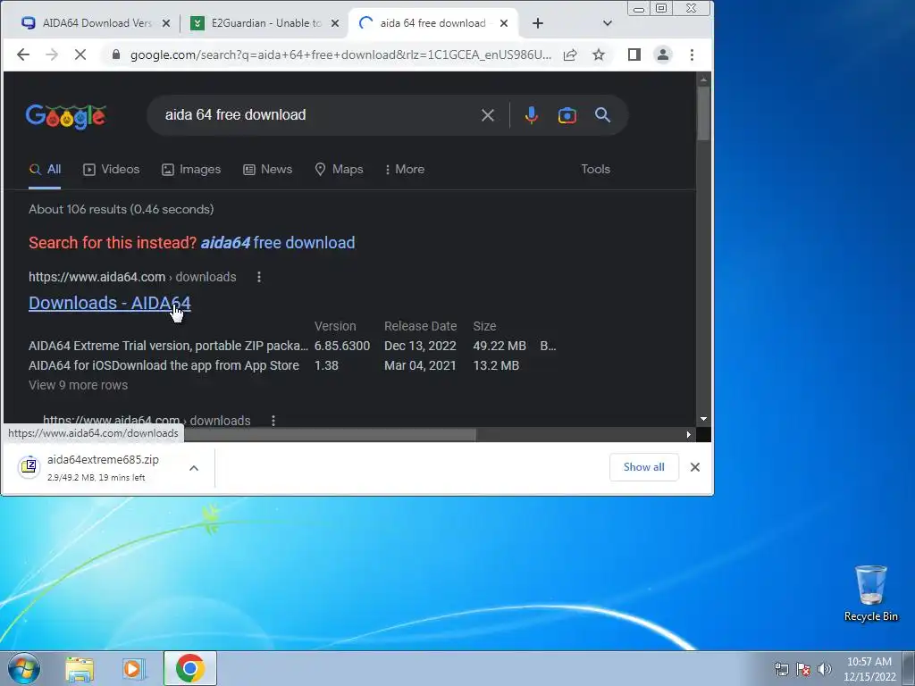The image size is (915, 686).
Task: Close the E2Guardian tab
Action: (x=335, y=23)
